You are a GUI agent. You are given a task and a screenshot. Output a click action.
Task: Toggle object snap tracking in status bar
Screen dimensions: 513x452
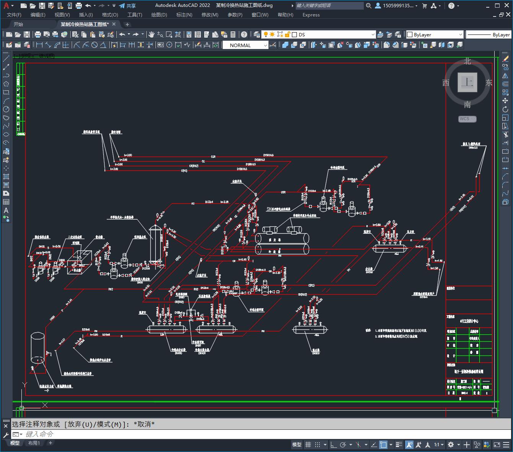tap(373, 445)
